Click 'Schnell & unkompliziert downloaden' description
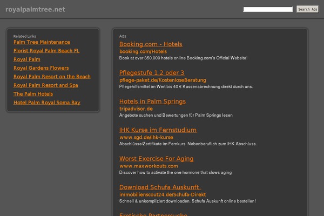Screen dimensions: 324x216 click(x=187, y=201)
